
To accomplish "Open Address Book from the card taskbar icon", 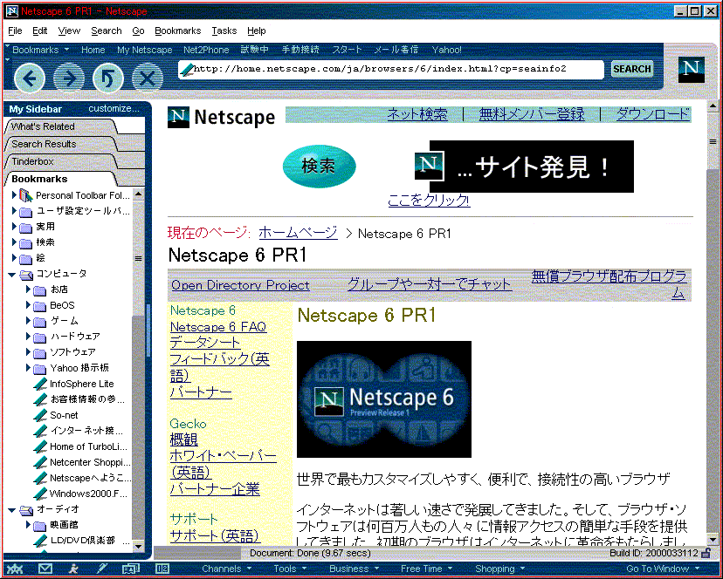I will click(x=131, y=569).
